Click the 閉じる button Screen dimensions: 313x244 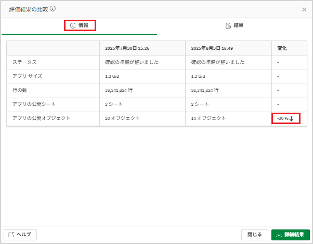tap(255, 235)
